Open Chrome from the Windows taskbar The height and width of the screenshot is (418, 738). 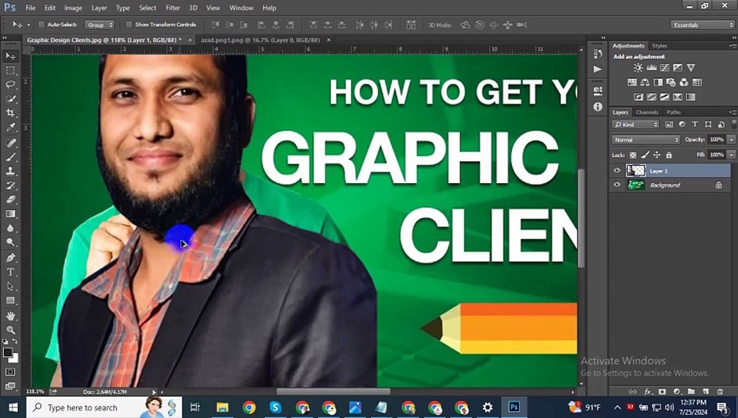point(249,408)
